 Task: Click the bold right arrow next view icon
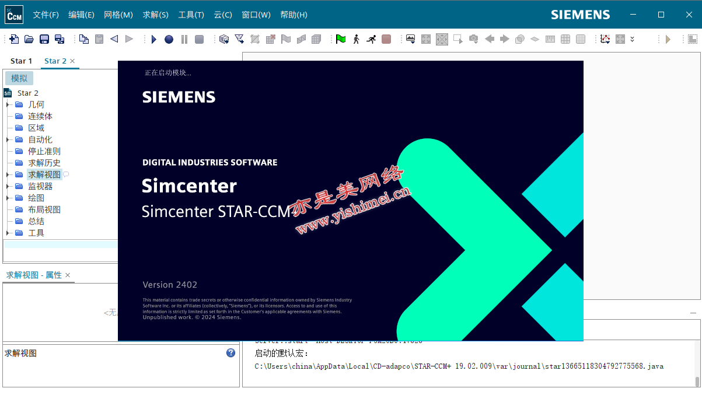[x=505, y=39]
